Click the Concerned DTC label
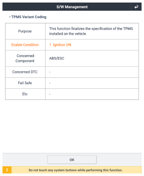This screenshot has width=144, height=176. (25, 72)
